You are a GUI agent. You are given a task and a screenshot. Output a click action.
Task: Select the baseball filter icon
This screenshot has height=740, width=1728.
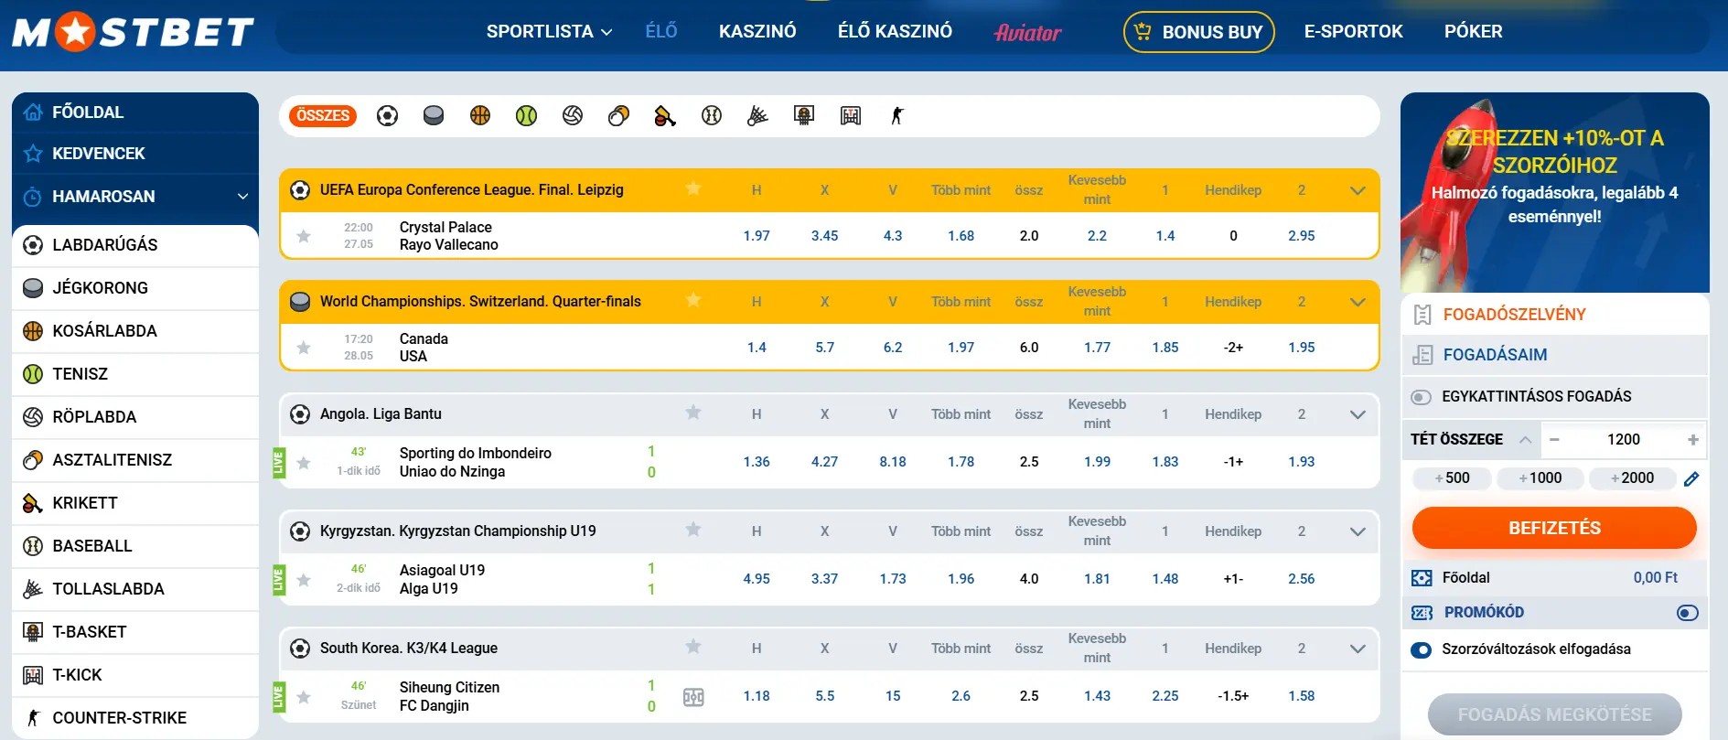tap(712, 116)
